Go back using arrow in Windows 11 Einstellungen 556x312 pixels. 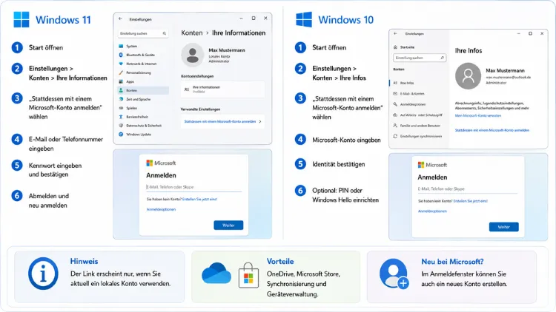click(x=120, y=18)
